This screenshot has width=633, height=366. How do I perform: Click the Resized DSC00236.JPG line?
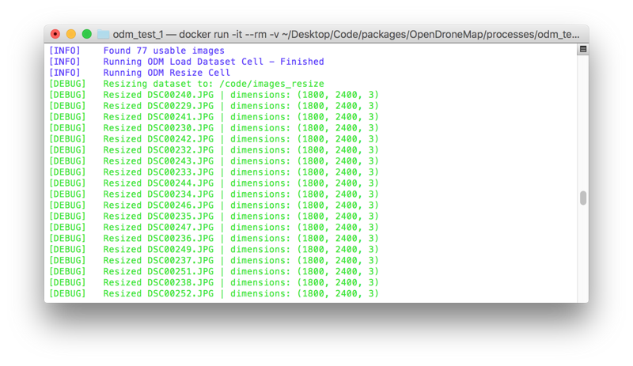[x=214, y=239]
